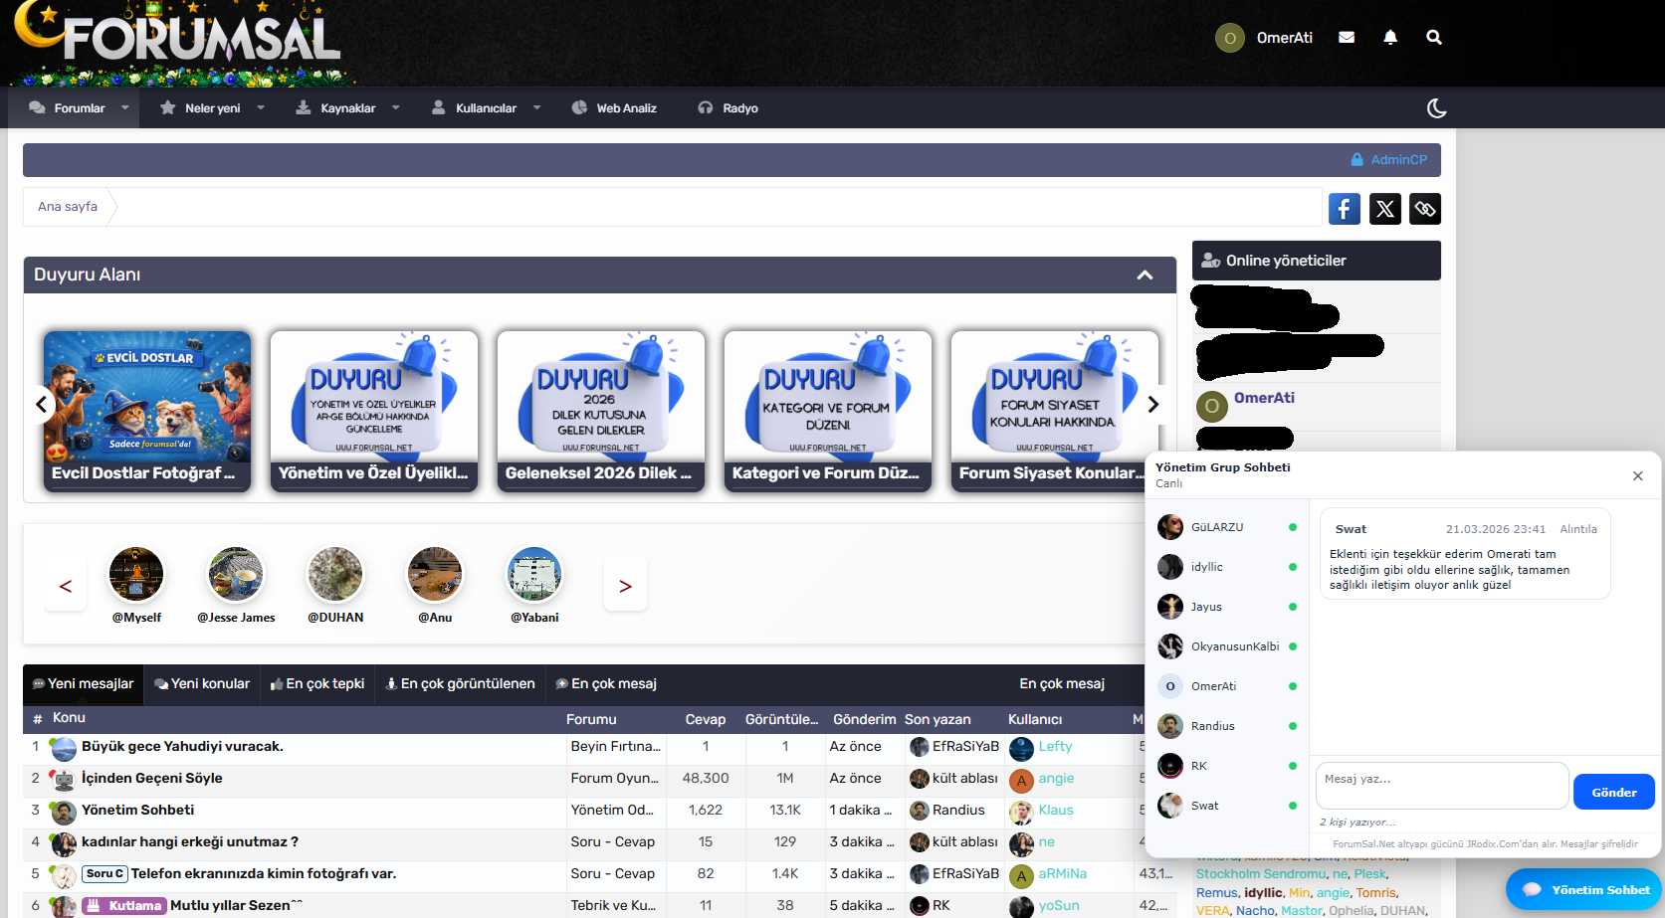Open Kaynaklar navigation item
This screenshot has height=918, width=1665.
[335, 108]
